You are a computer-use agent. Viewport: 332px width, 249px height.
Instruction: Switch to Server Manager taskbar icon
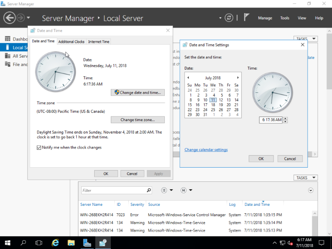pos(87,243)
